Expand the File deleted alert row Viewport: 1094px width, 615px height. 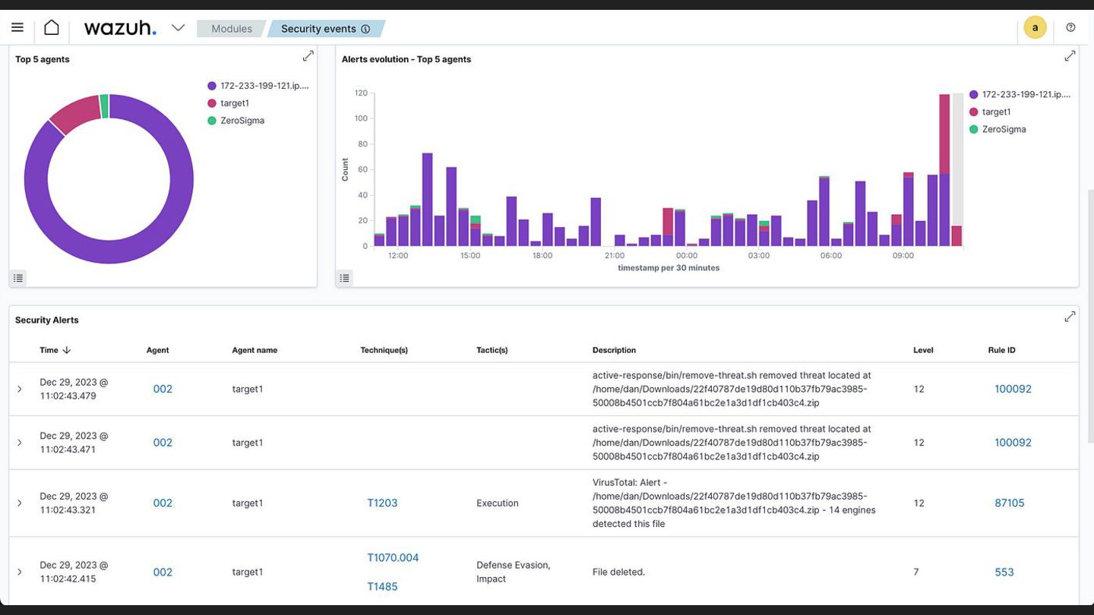(20, 572)
